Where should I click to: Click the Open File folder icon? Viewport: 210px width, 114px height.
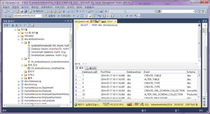tap(18, 12)
